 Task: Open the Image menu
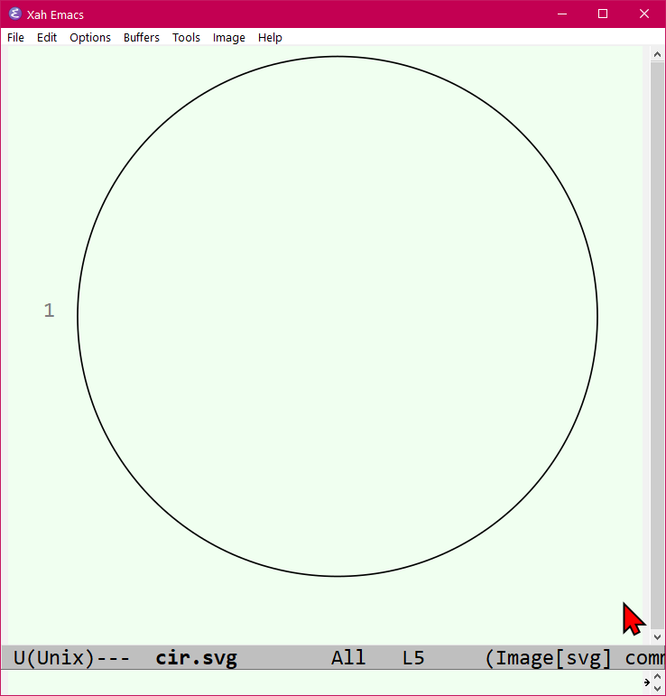coord(228,37)
